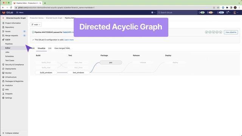
Task: Open the Menu hamburger in GitLab header
Action: click(x=20, y=12)
